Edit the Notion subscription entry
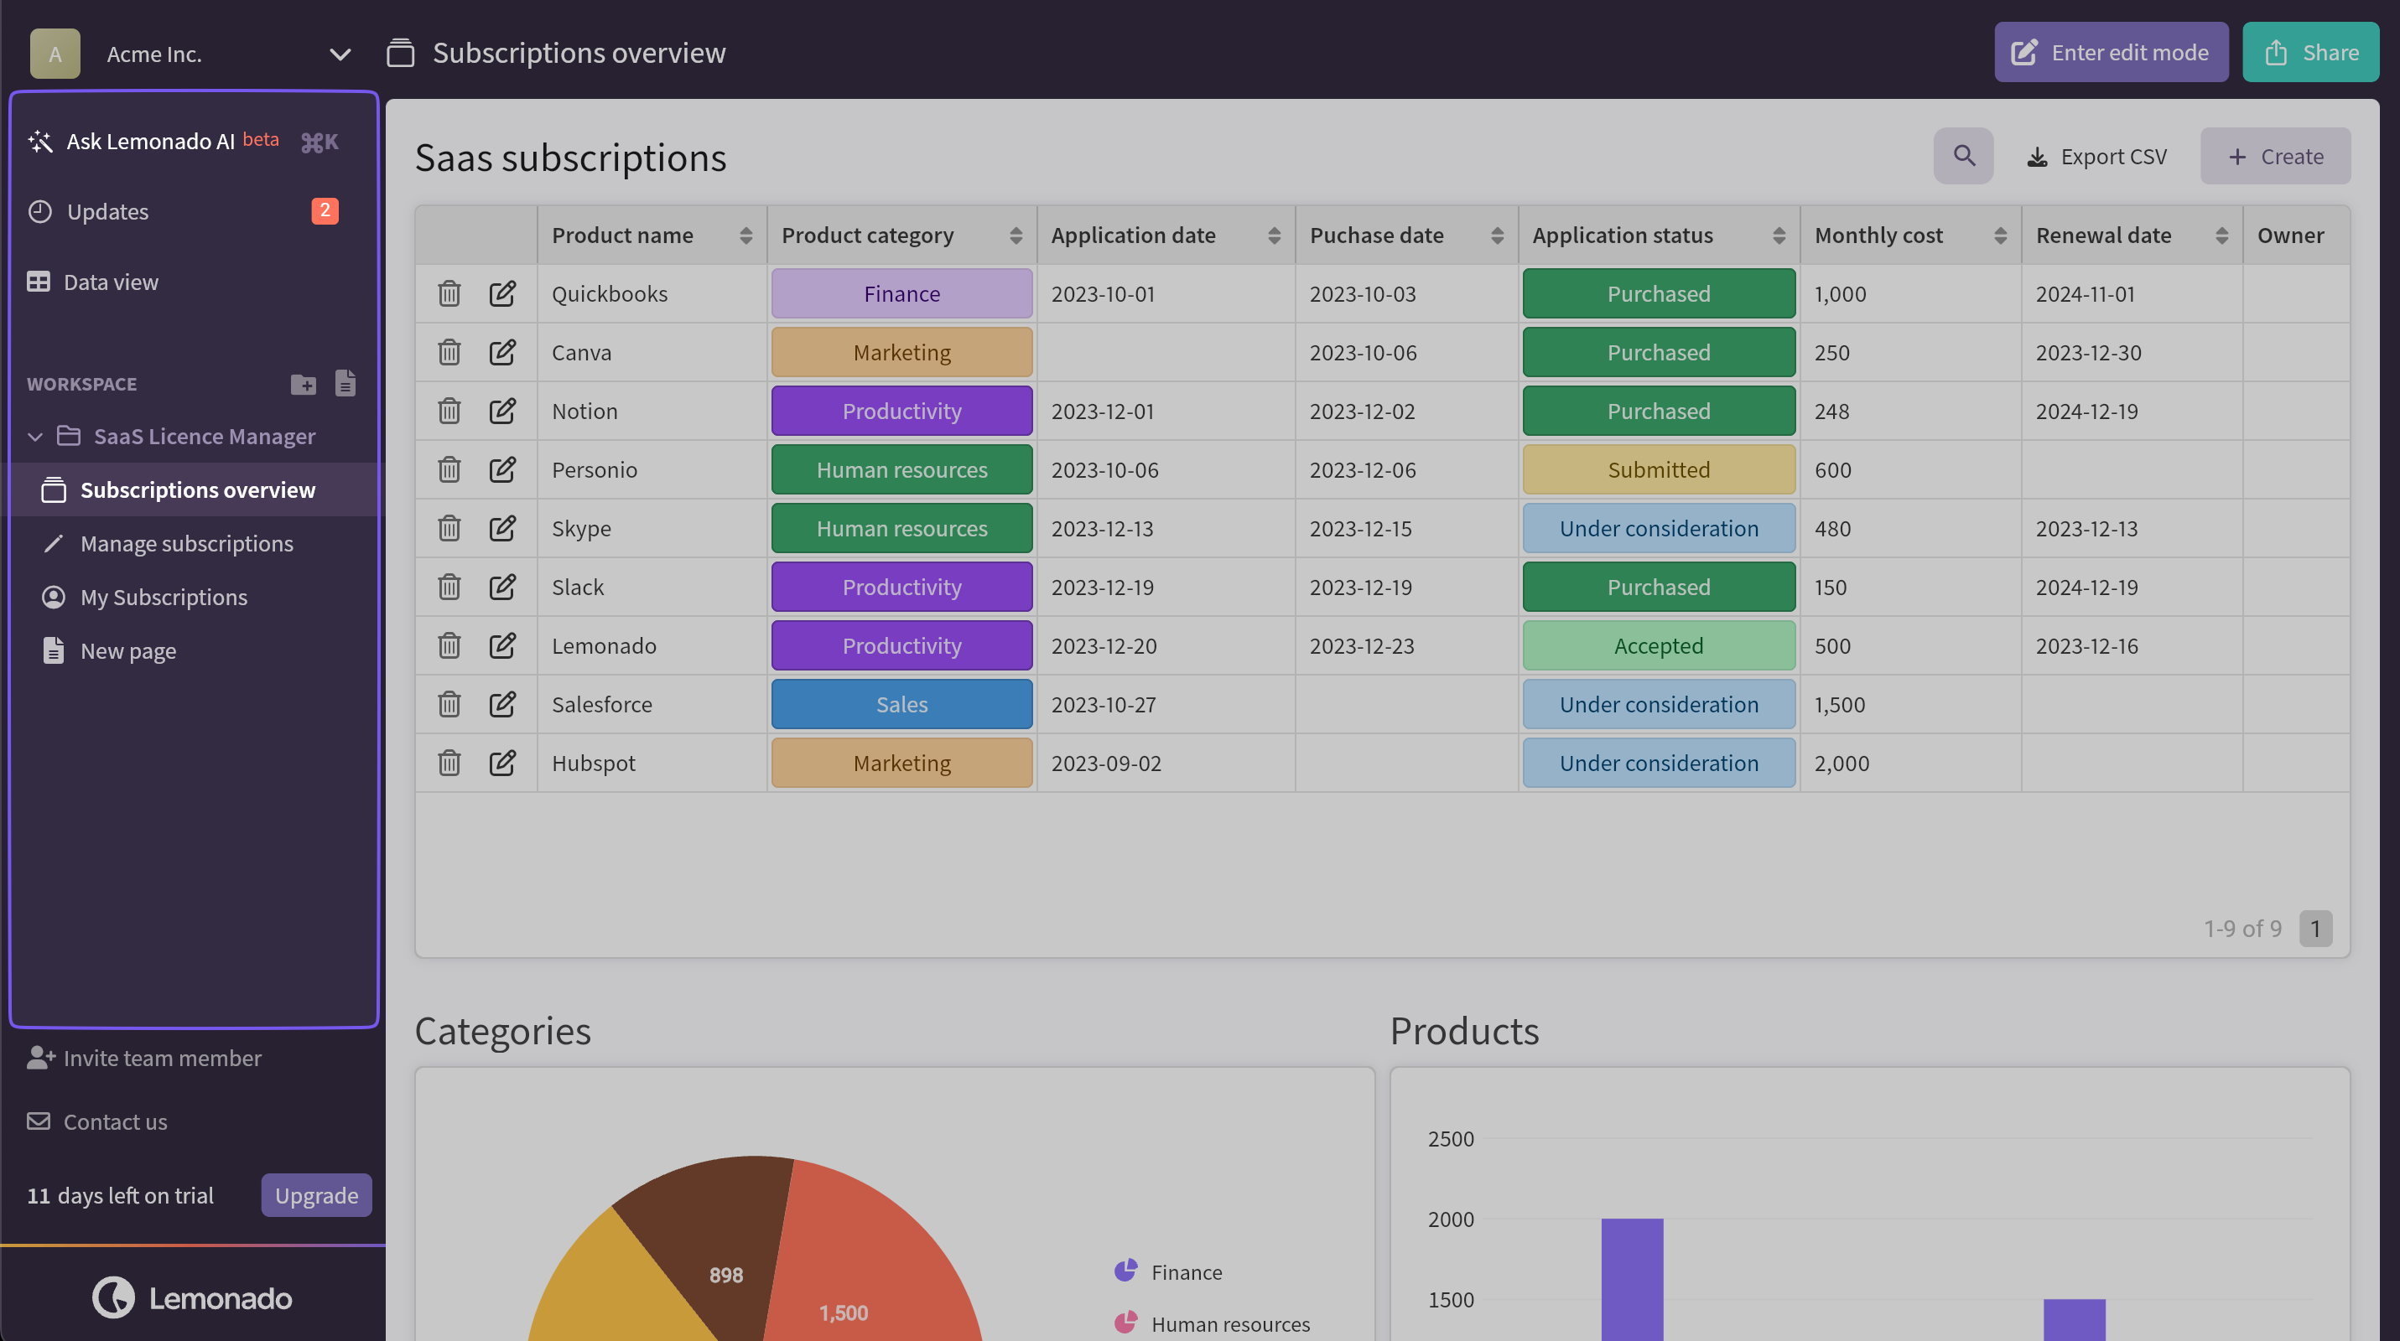The image size is (2400, 1341). click(x=502, y=411)
